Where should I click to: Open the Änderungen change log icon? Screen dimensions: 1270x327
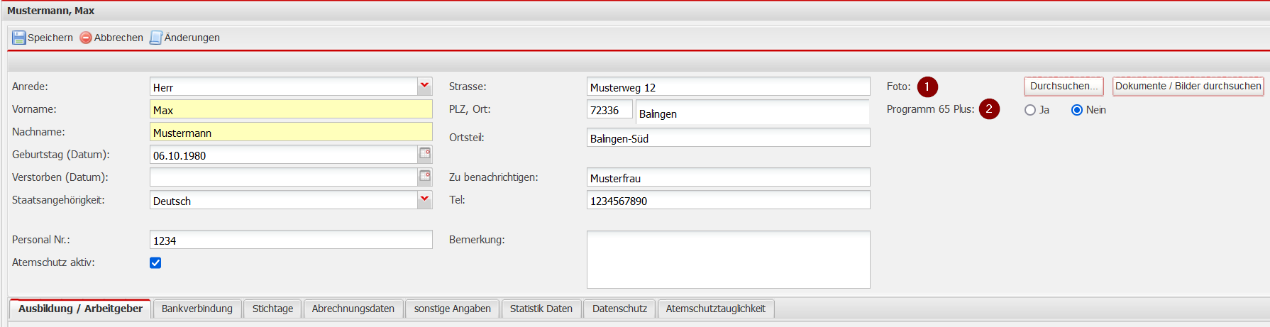(156, 38)
